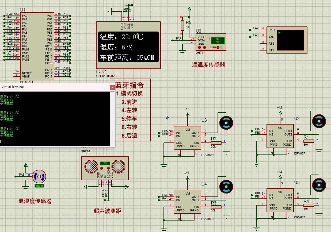Click the Virtual Terminal title bar

(54, 87)
